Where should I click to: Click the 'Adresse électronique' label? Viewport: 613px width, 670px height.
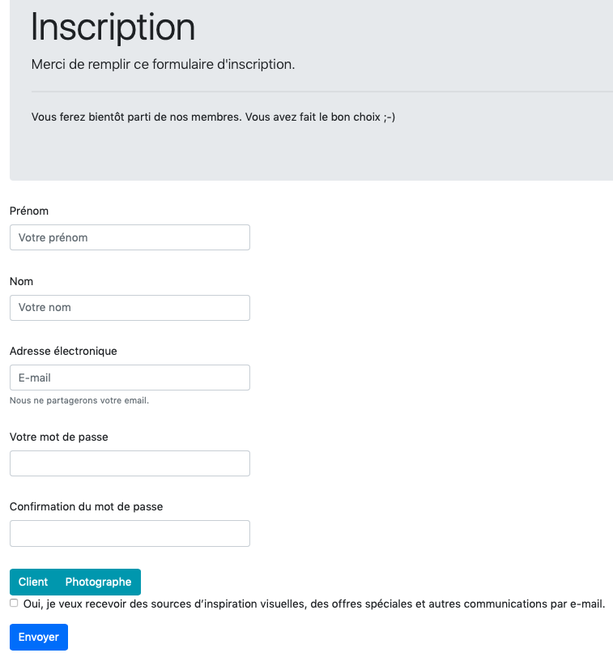pyautogui.click(x=63, y=351)
